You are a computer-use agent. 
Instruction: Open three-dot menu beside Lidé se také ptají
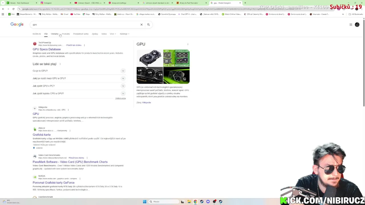point(60,64)
